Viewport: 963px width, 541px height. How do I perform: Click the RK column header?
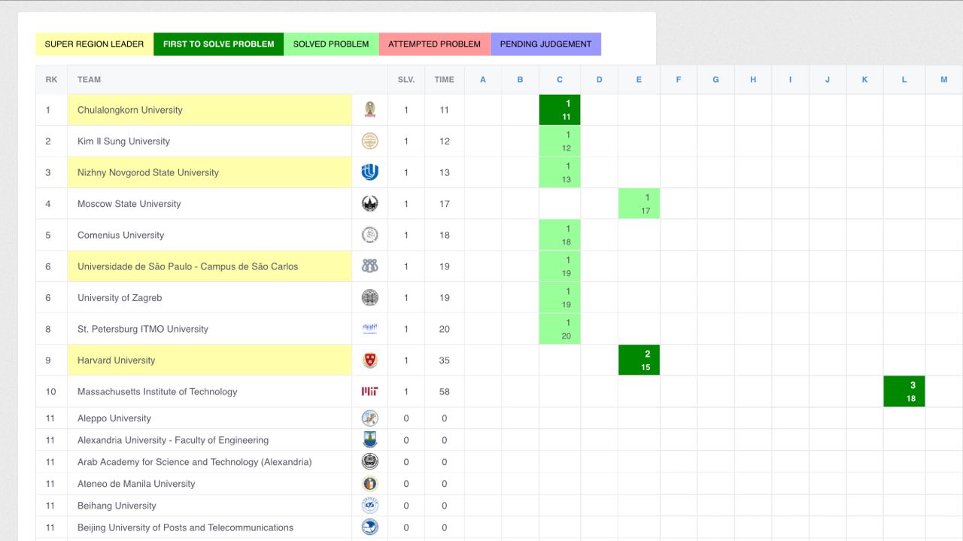point(51,80)
